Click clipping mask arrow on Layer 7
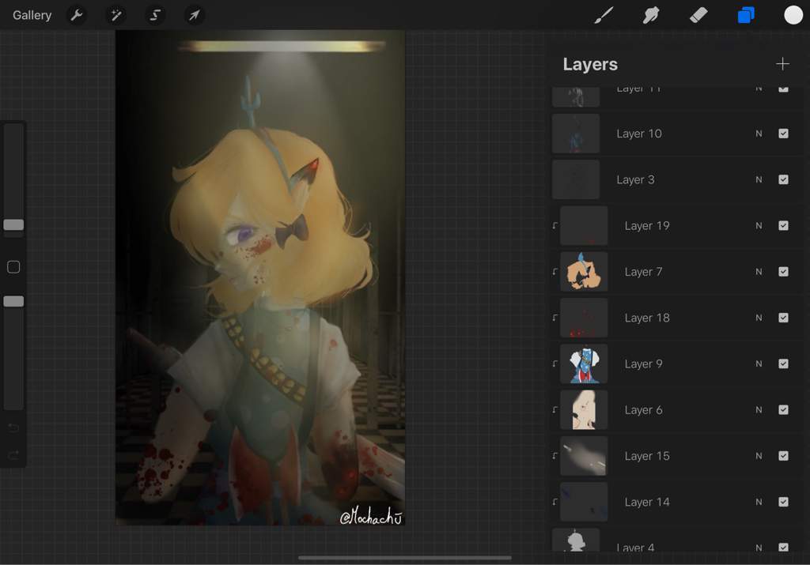 [x=555, y=271]
